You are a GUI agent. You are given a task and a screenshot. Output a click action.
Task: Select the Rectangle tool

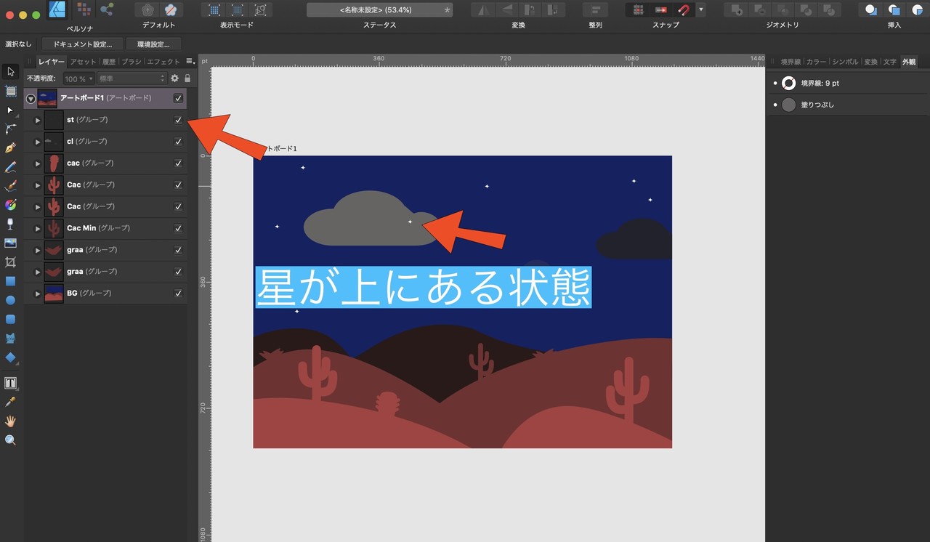point(10,281)
